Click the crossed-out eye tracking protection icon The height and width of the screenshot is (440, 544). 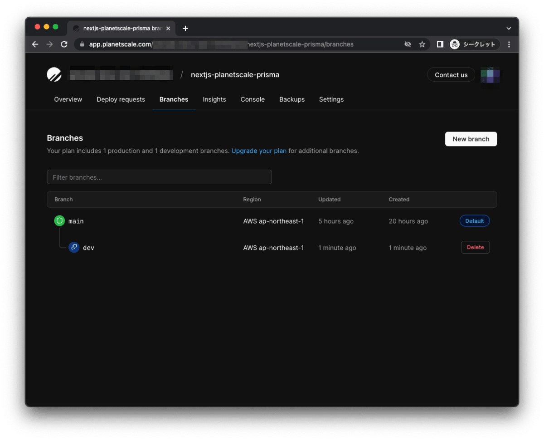[x=408, y=44]
